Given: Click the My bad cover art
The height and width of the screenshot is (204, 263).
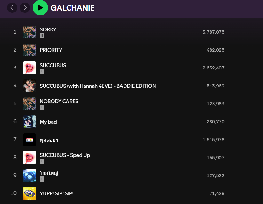Looking at the screenshot, I should coord(29,122).
